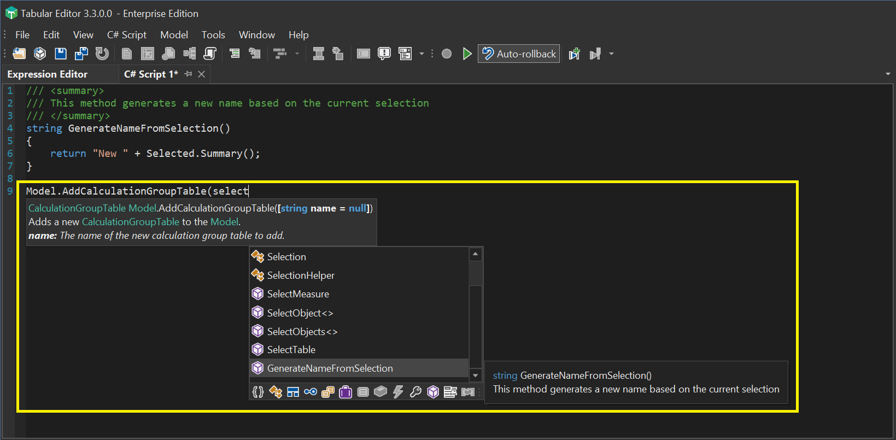
Task: Pin the C# Script 1 tab
Action: click(189, 74)
